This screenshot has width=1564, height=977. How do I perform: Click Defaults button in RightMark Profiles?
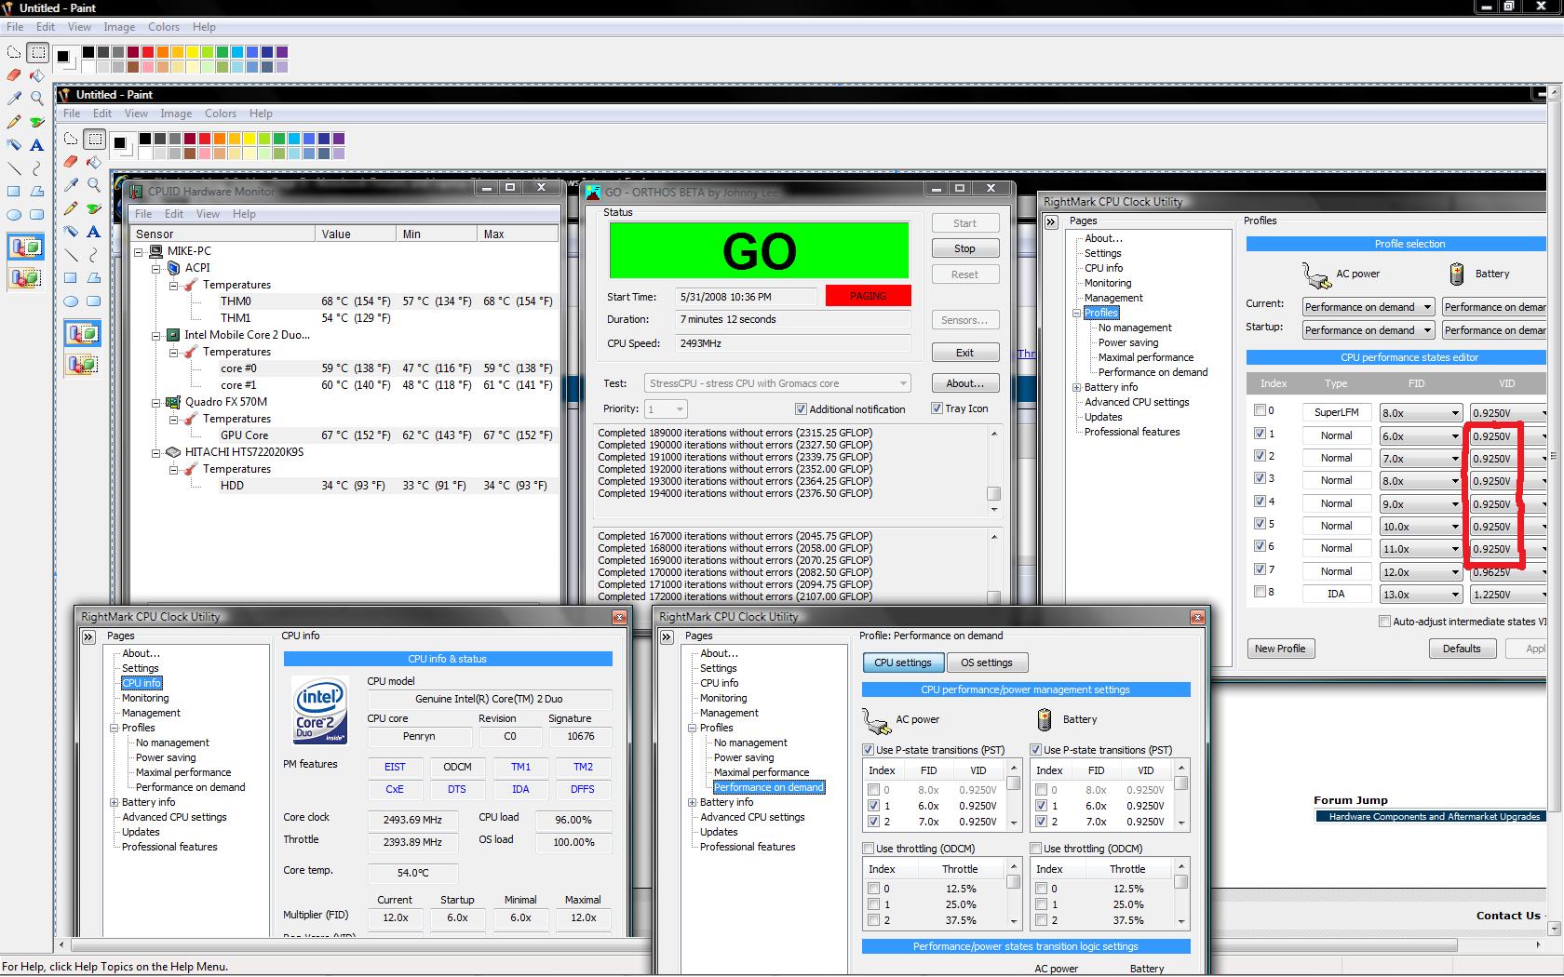point(1462,649)
